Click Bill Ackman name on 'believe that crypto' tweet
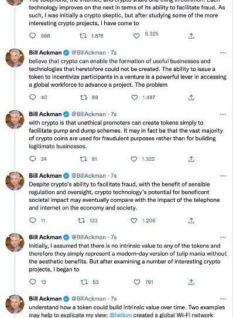Image resolution: width=233 pixels, height=318 pixels. [45, 53]
